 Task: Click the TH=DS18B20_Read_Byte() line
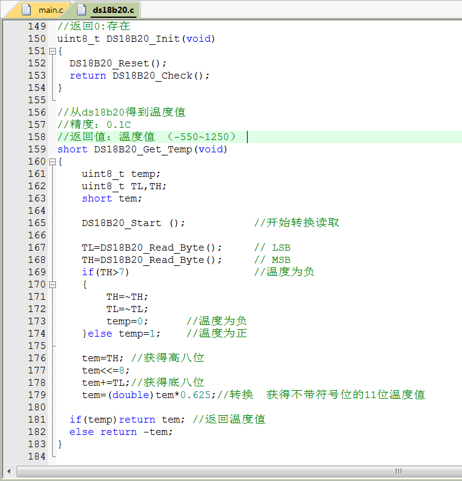(x=152, y=260)
